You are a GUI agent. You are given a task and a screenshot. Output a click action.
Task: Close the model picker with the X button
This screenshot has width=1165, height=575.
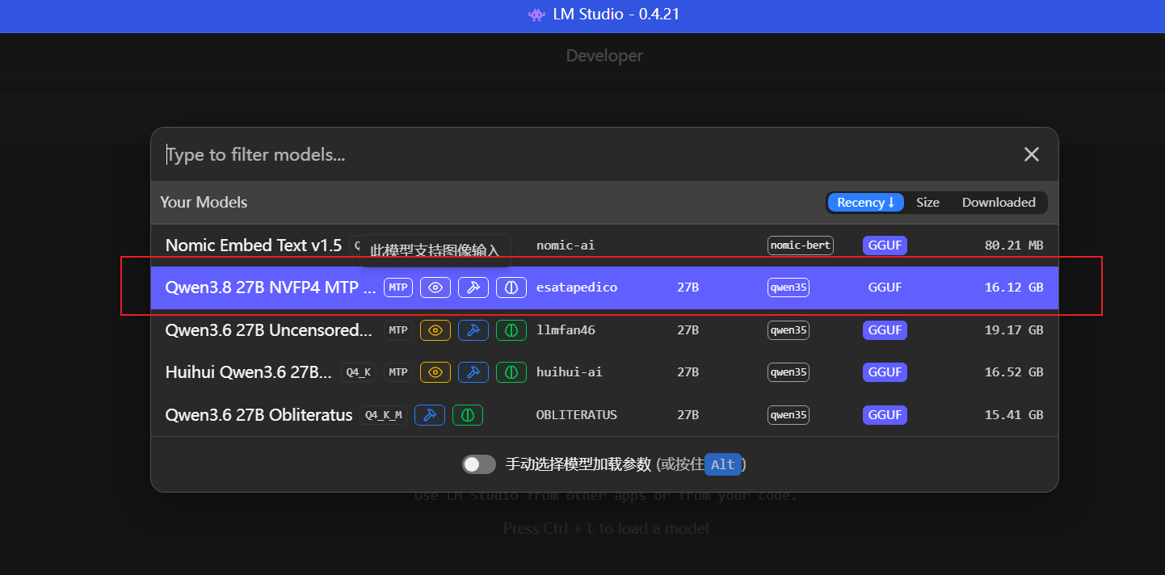tap(1032, 154)
